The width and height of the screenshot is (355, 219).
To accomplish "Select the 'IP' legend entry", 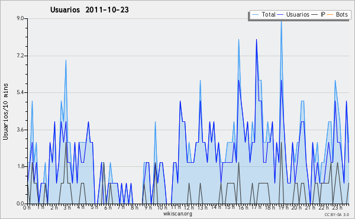I will tap(323, 14).
